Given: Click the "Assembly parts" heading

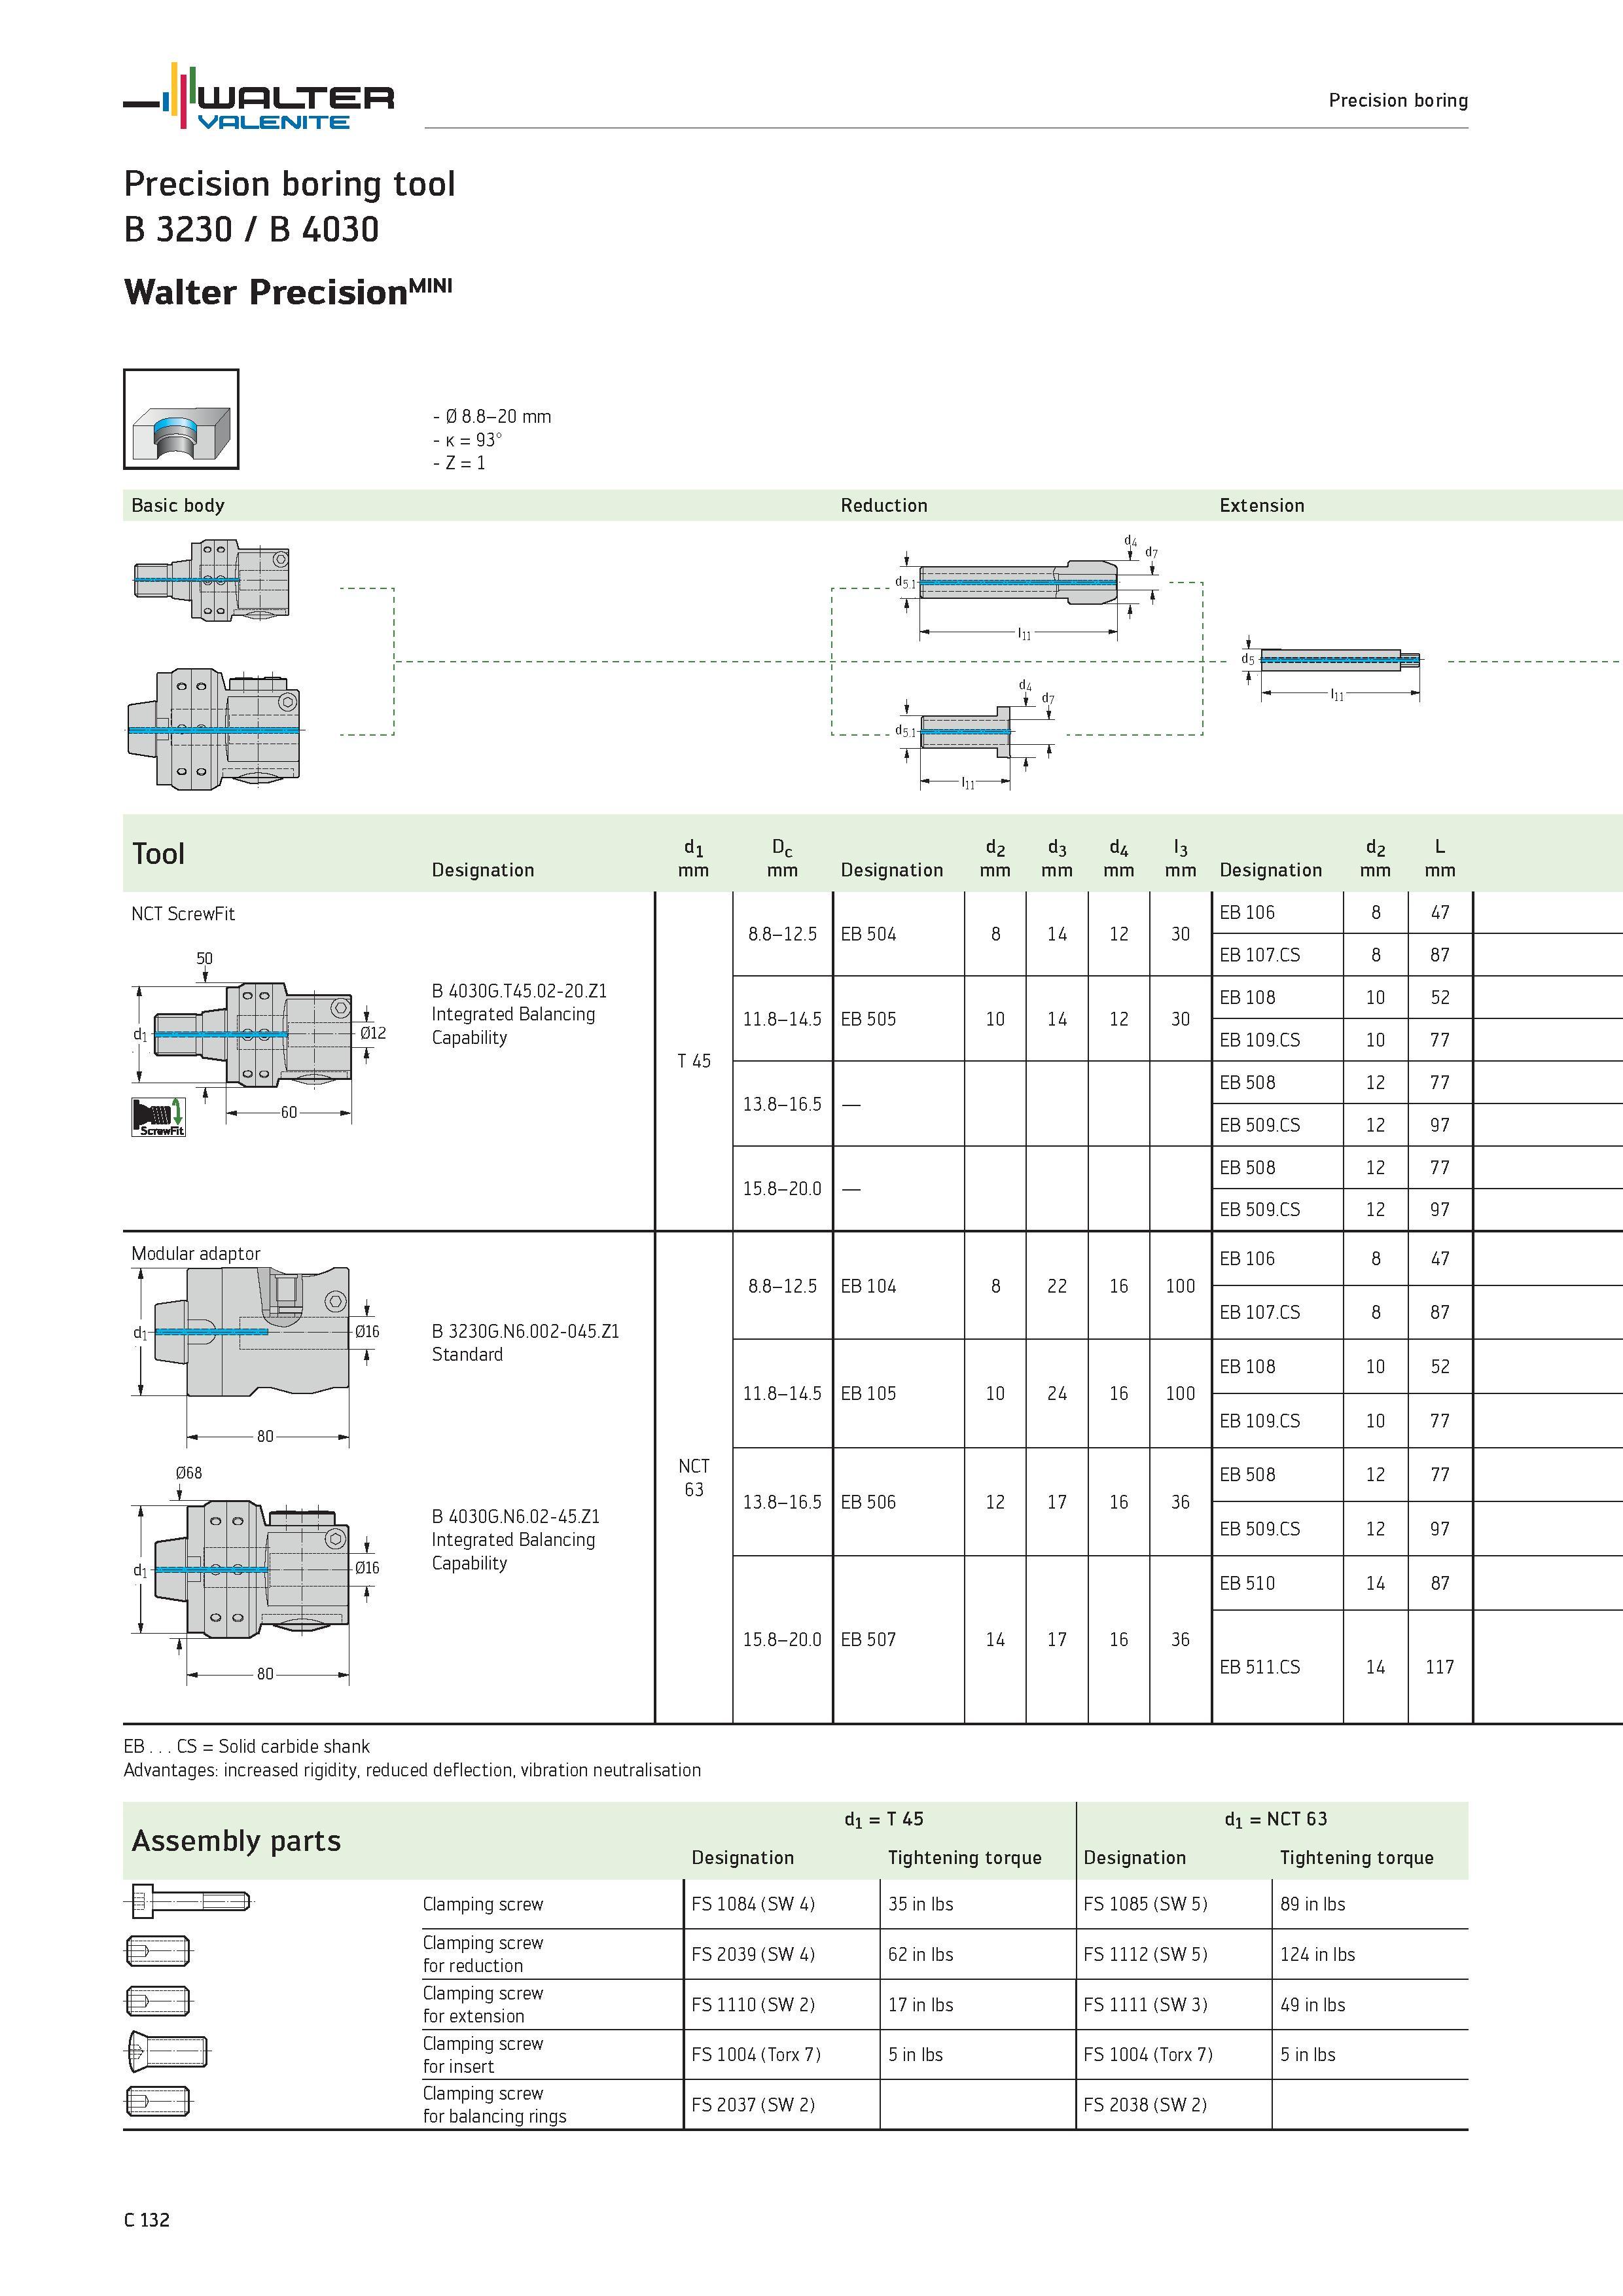Looking at the screenshot, I should pos(236,1841).
